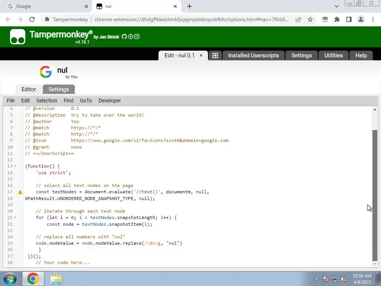Screen dimensions: 381x286
Task: Click the Google script icon beside nul
Action: click(46, 72)
